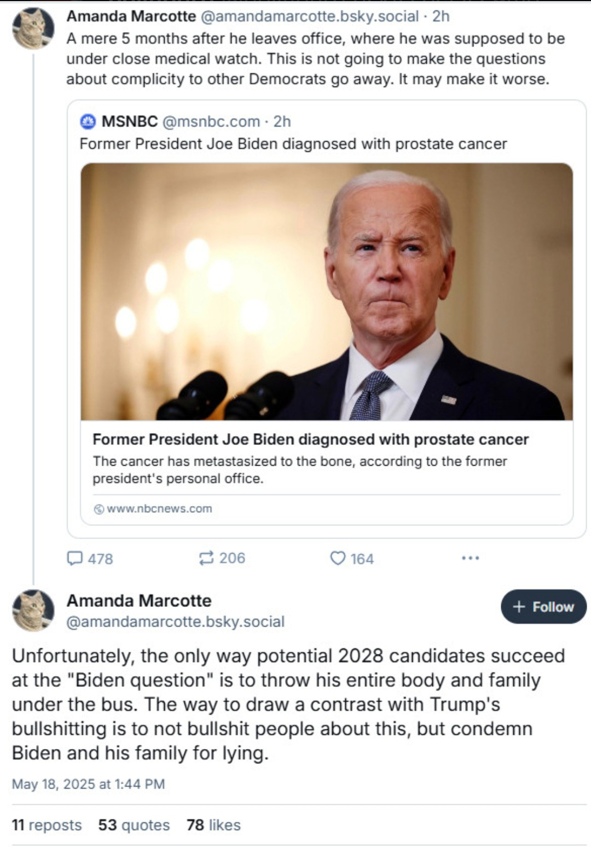Click the MSNBC display name
Viewport: 591px width, 847px height.
(130, 121)
